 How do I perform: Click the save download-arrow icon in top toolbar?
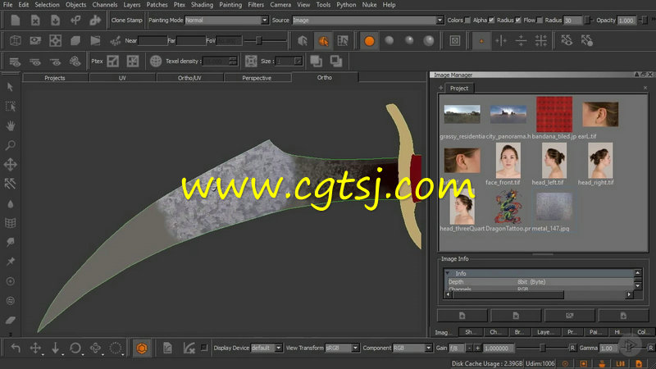pyautogui.click(x=55, y=20)
